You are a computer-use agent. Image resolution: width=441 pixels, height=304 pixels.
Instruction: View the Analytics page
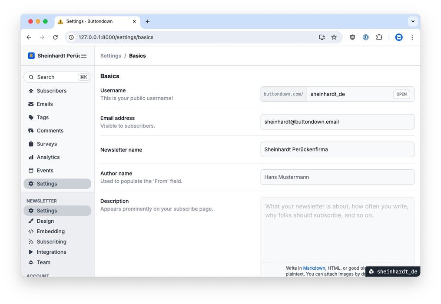[x=48, y=157]
